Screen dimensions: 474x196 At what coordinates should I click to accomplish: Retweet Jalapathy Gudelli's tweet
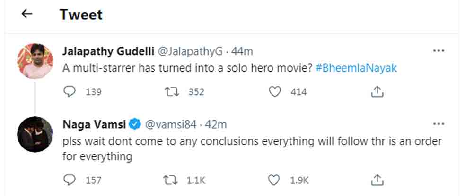pos(173,92)
